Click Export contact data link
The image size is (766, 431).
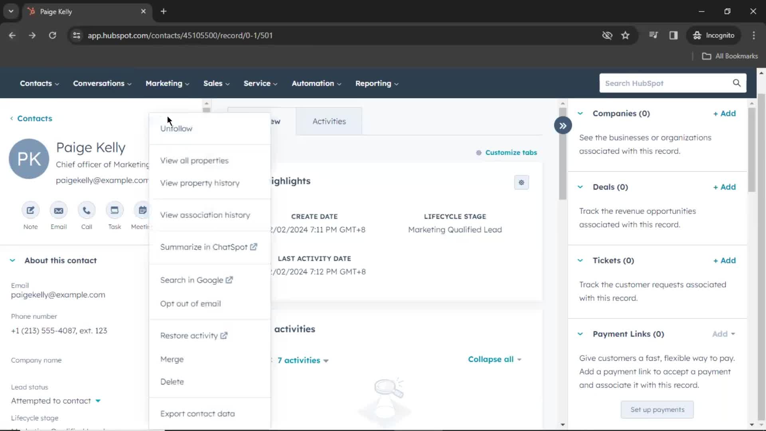click(x=197, y=413)
